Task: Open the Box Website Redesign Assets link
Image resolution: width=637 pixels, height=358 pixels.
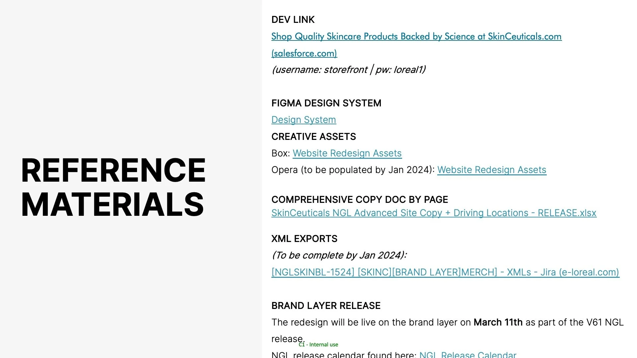Action: coord(347,153)
